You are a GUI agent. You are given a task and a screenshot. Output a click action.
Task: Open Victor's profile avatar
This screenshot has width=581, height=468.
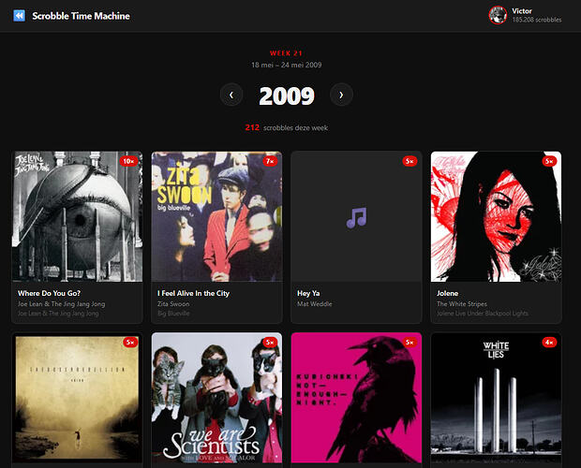pyautogui.click(x=498, y=15)
